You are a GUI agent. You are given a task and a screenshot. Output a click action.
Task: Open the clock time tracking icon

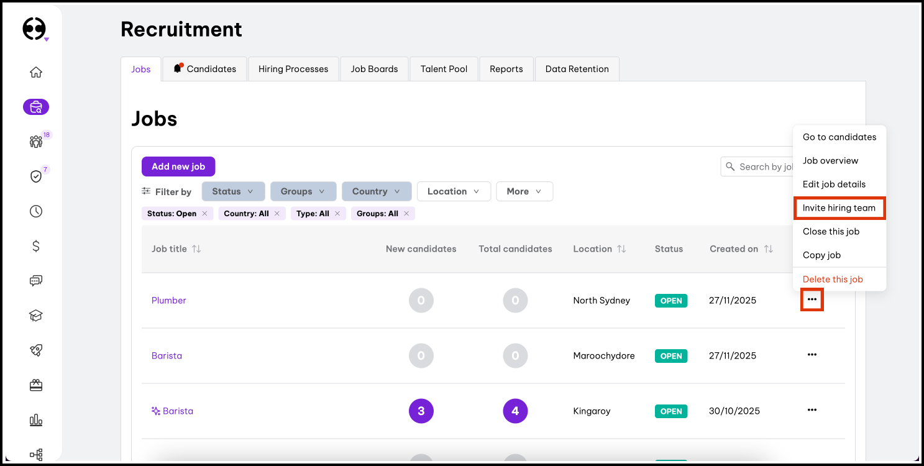[36, 211]
